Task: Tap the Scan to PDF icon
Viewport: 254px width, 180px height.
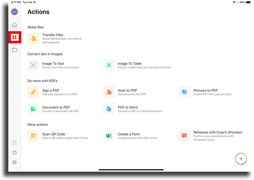Action: [x=109, y=92]
